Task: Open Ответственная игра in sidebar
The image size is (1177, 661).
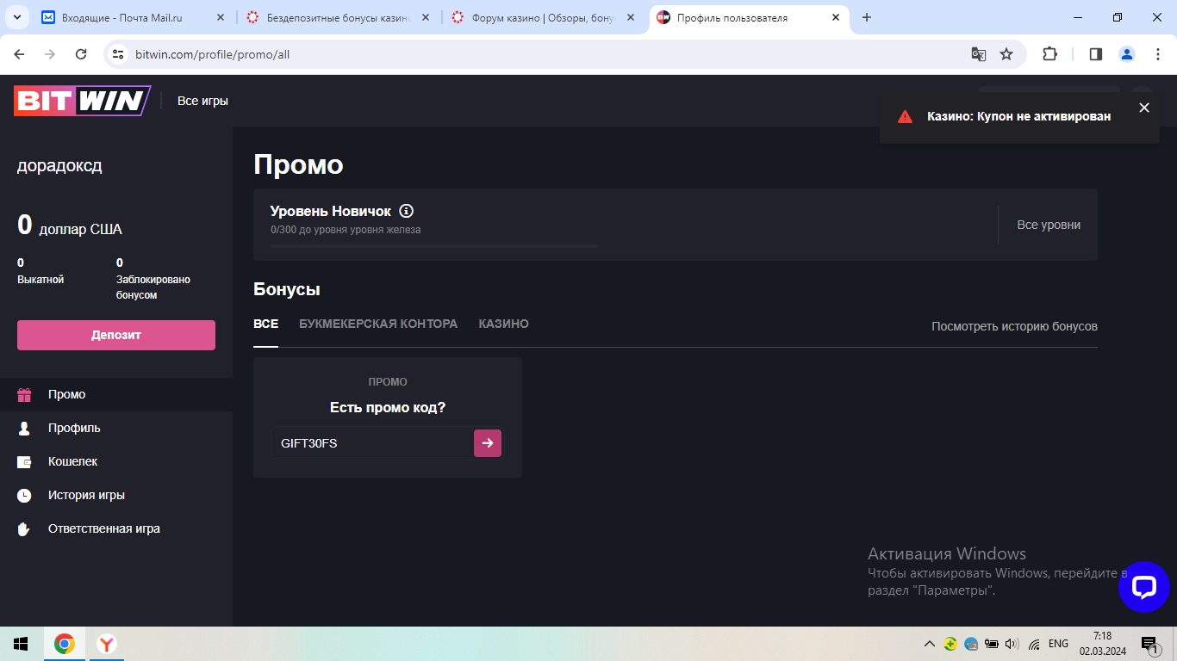Action: (x=116, y=528)
